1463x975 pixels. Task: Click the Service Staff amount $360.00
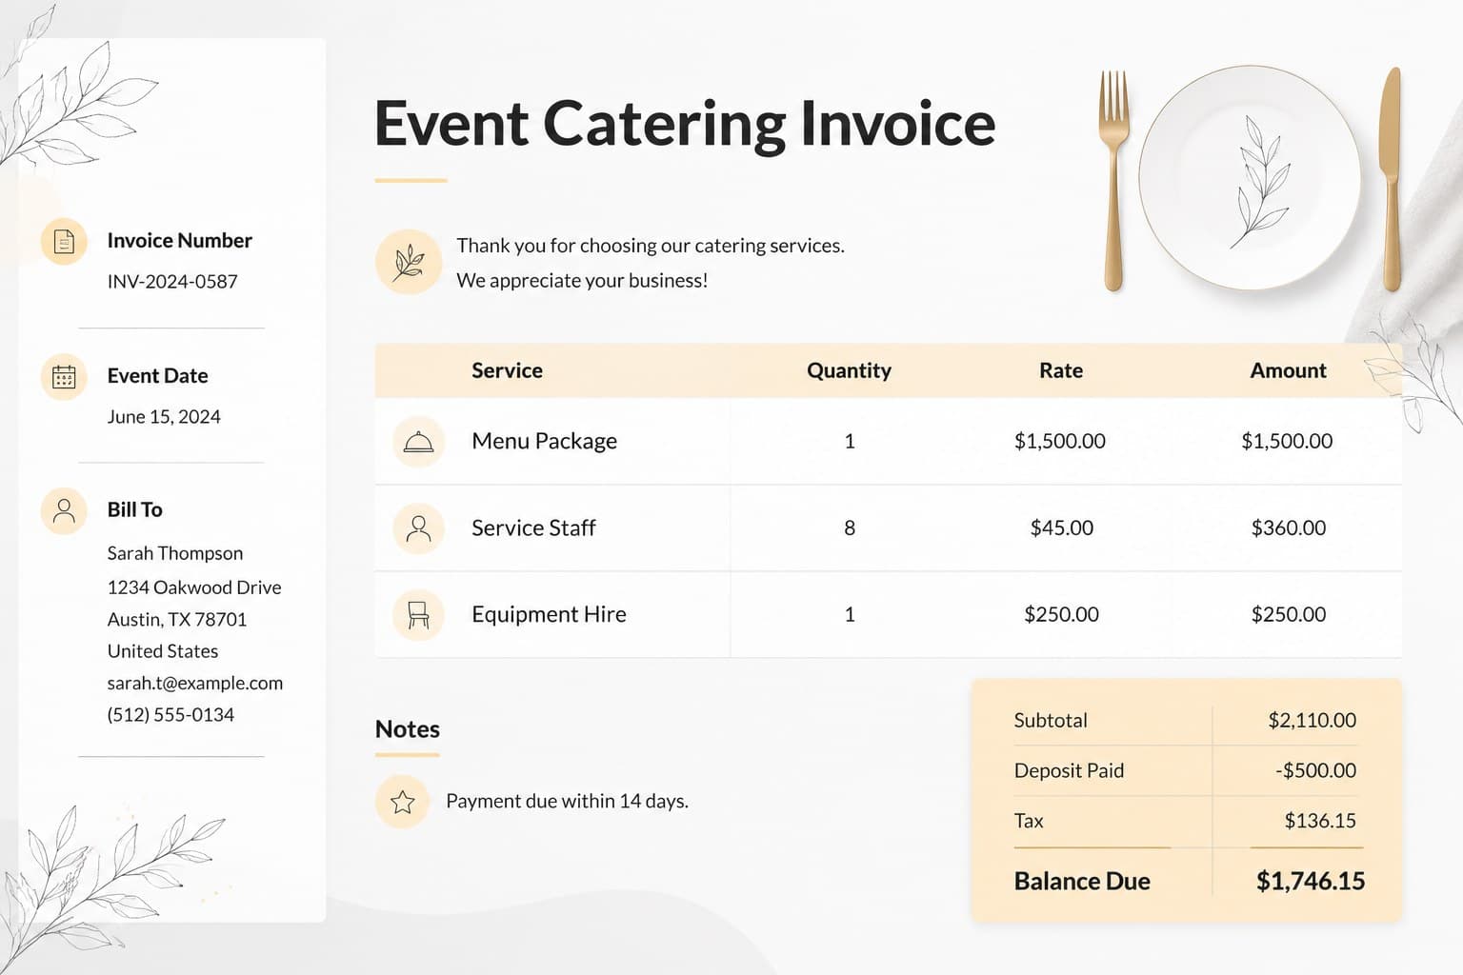coord(1289,527)
